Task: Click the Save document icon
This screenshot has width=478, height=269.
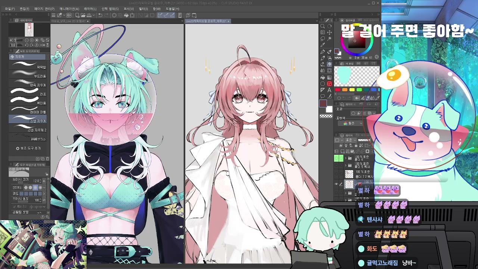Action: (89, 15)
